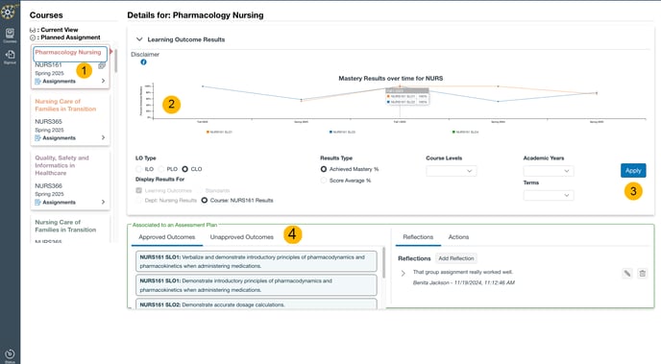
Task: Open the Status icon at sidebar bottom
Action: coord(10,354)
